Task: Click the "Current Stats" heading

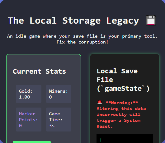Action: point(39,71)
